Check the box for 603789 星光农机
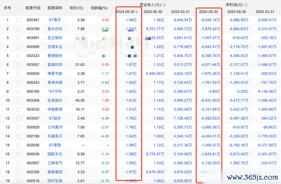This screenshot has height=184, width=281. tap(18, 29)
